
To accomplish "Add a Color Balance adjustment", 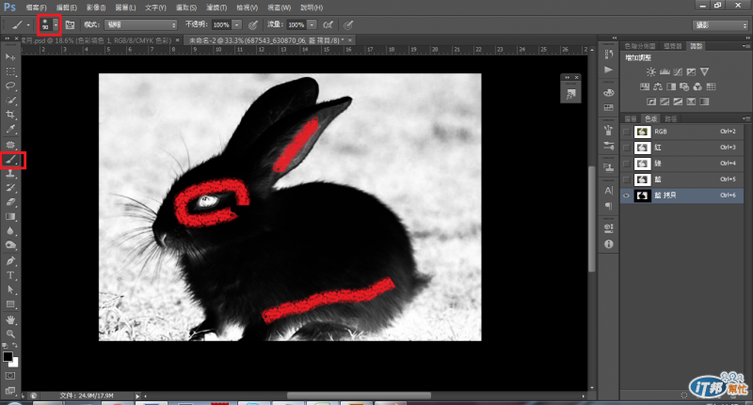I will click(658, 86).
